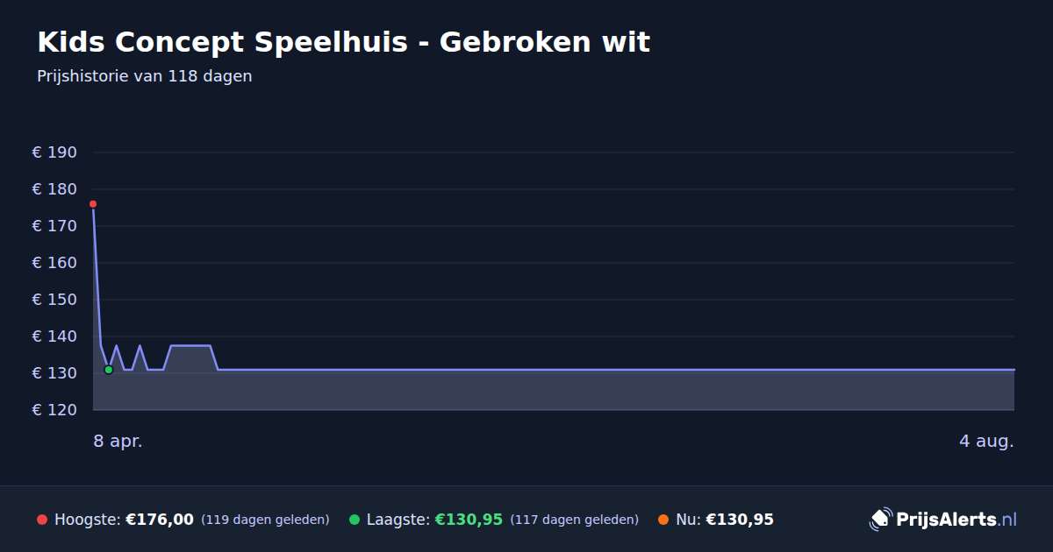
Task: Click the Kids Concept Speelhuis title
Action: pyautogui.click(x=344, y=41)
